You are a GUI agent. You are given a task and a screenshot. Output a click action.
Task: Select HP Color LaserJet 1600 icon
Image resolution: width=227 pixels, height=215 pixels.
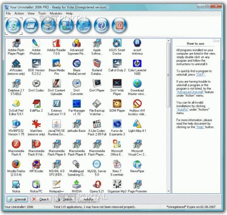click(x=137, y=63)
